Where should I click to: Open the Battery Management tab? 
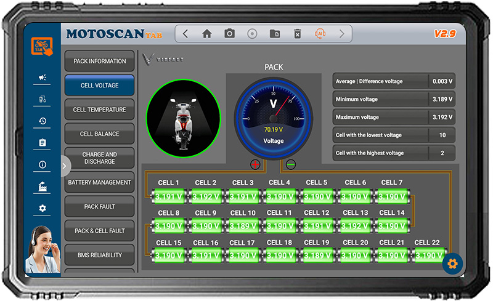[100, 182]
